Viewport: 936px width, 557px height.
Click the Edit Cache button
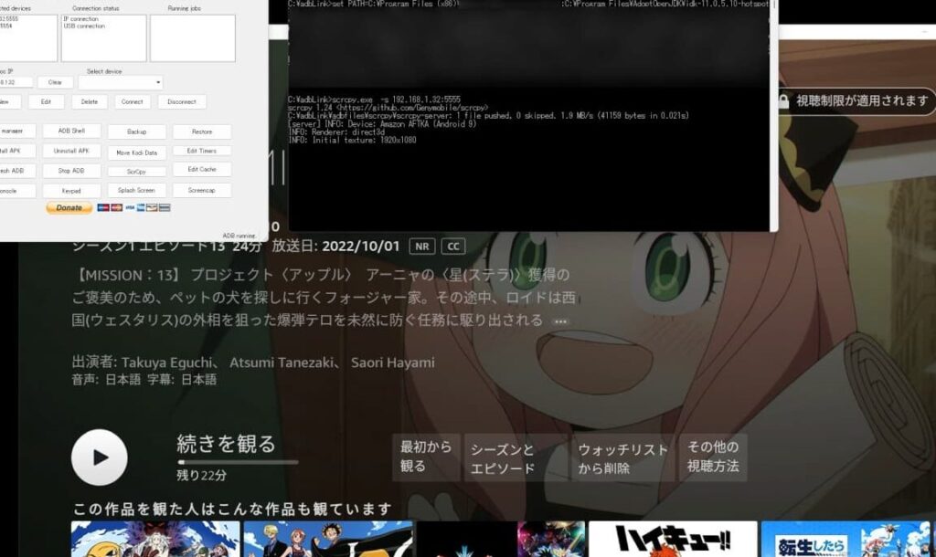coord(202,169)
